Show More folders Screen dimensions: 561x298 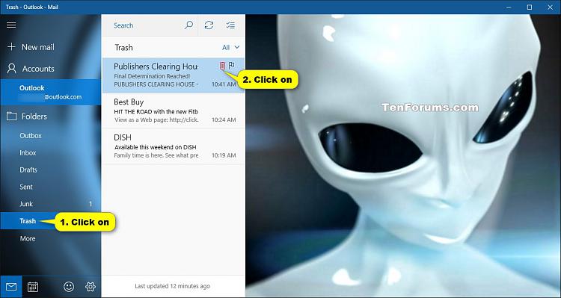coord(51,238)
